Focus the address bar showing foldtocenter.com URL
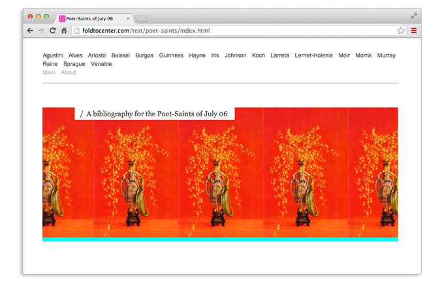 click(x=238, y=31)
